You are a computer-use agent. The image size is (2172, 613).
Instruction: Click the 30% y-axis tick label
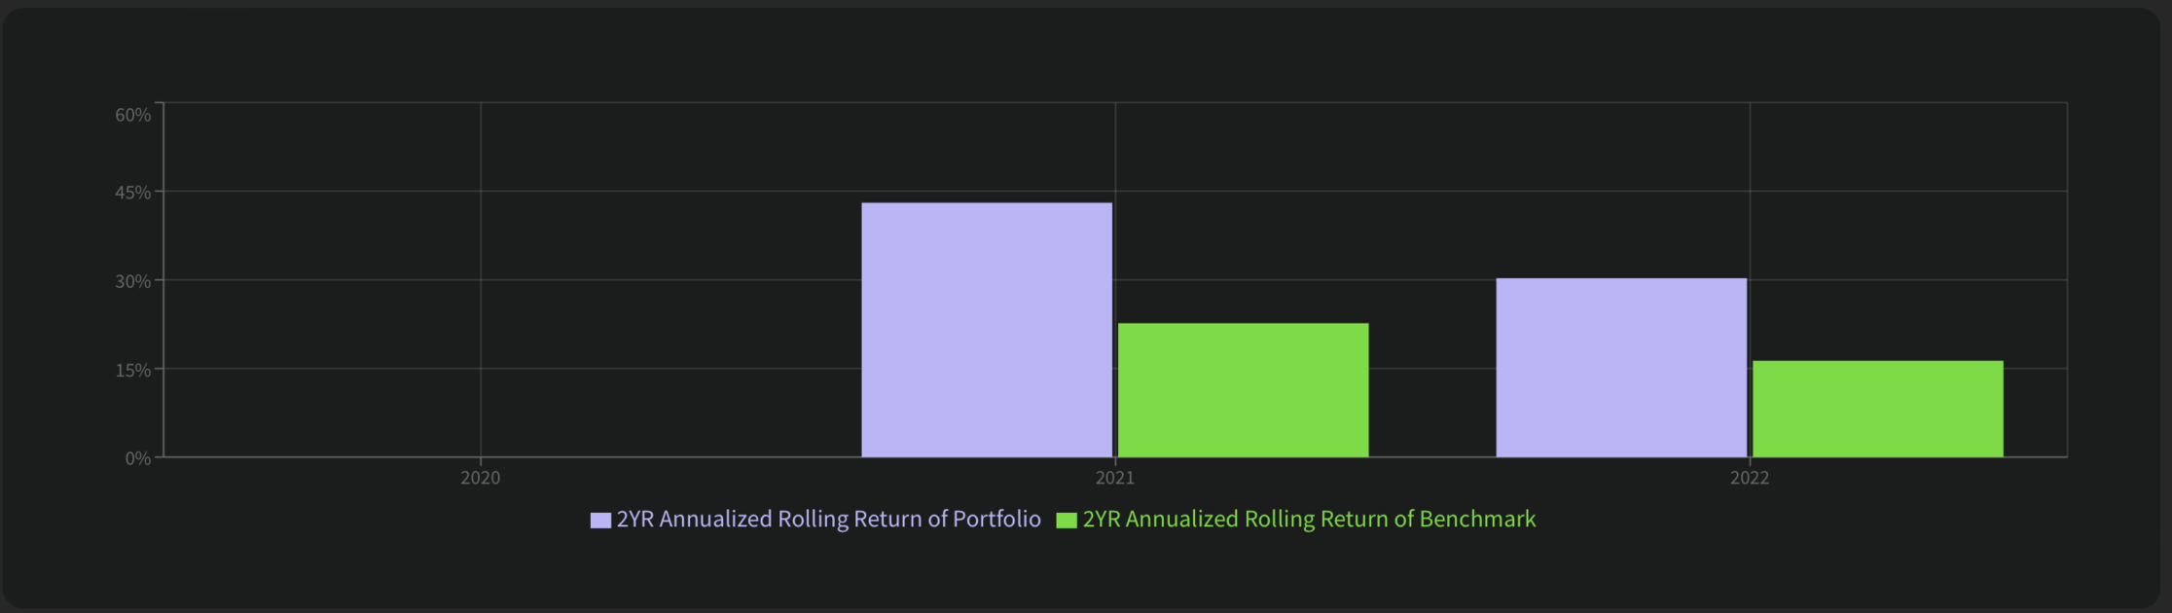(133, 281)
